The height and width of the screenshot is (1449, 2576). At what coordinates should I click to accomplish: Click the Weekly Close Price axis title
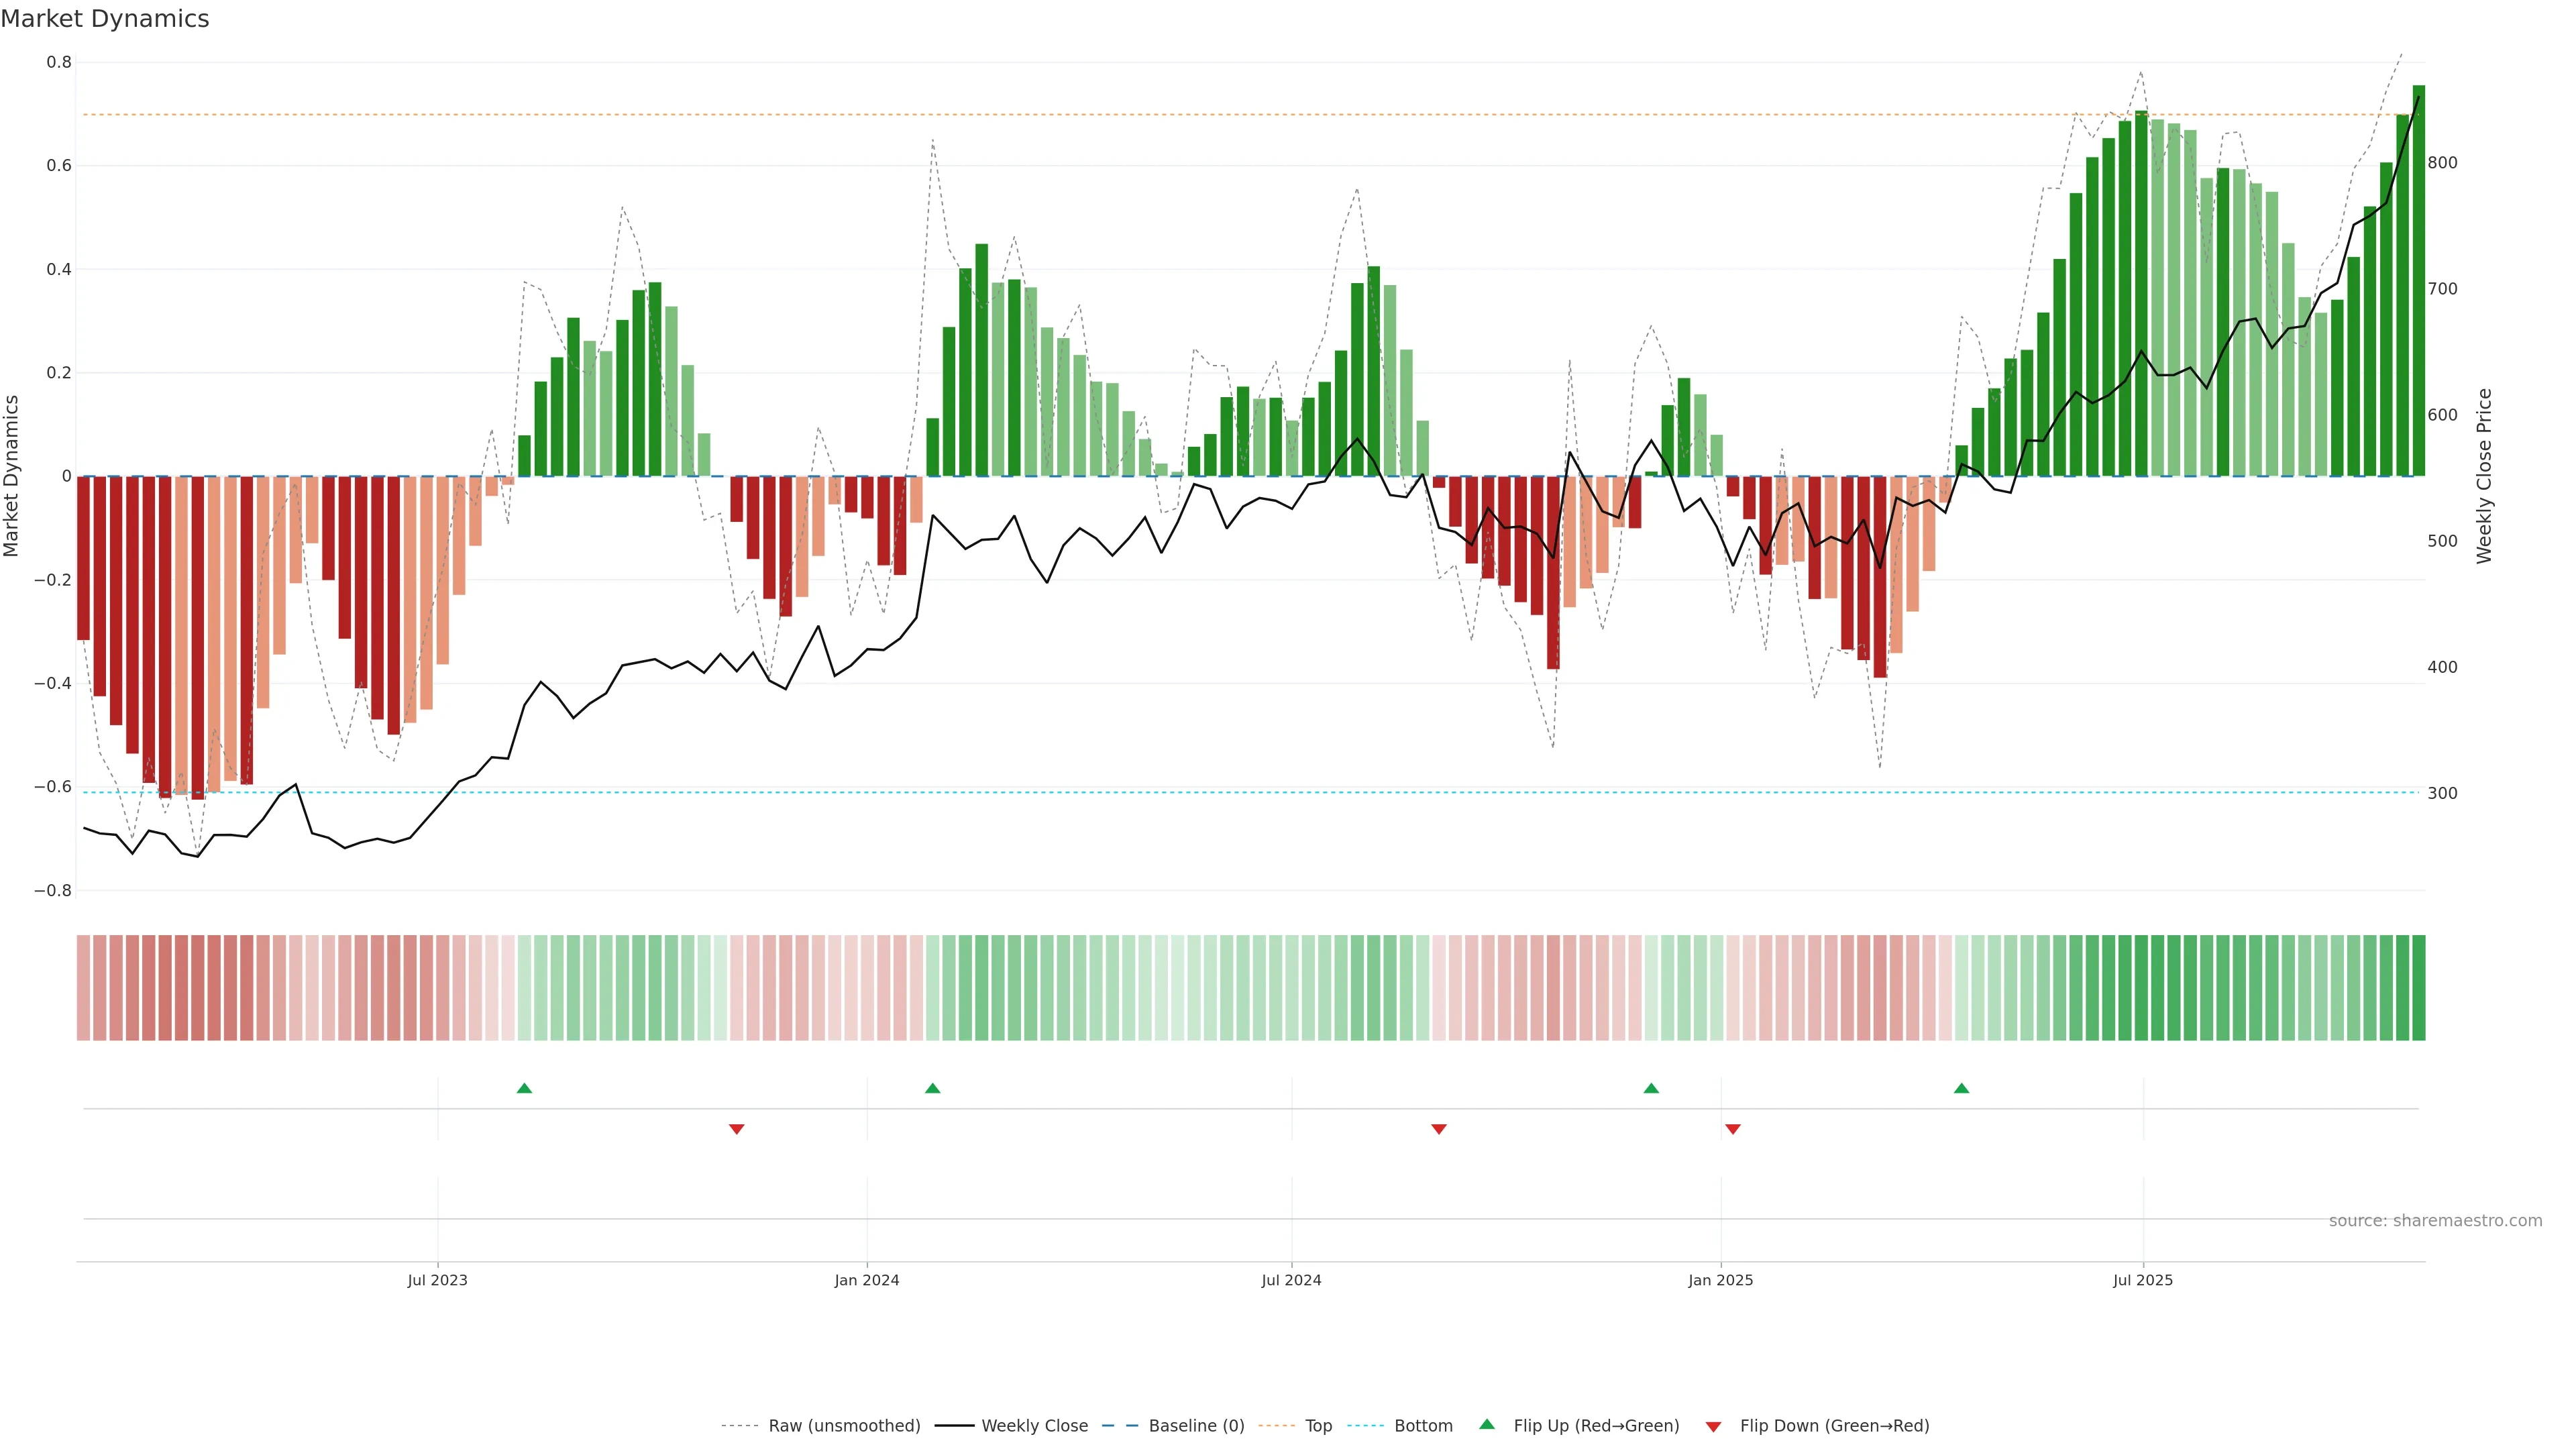(x=2484, y=476)
